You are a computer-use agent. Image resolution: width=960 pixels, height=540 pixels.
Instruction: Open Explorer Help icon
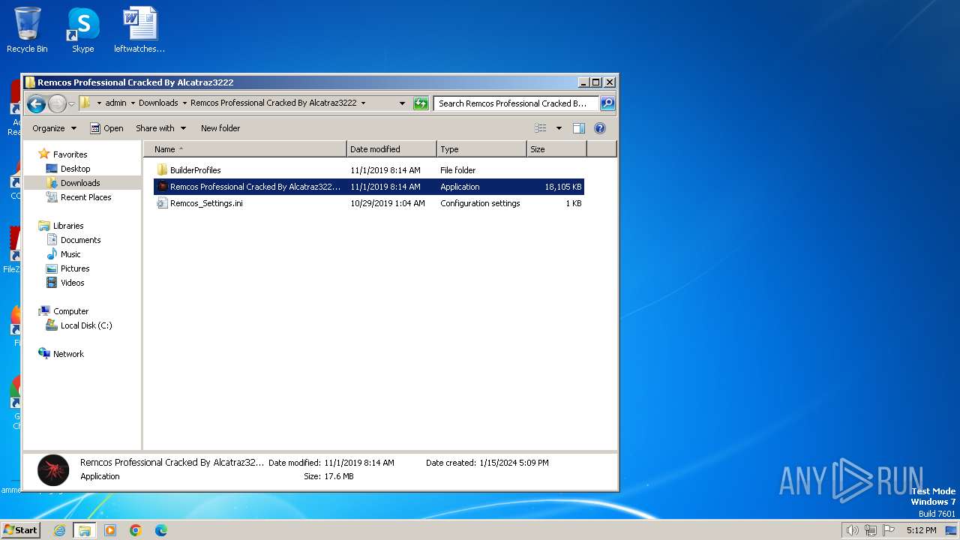600,128
